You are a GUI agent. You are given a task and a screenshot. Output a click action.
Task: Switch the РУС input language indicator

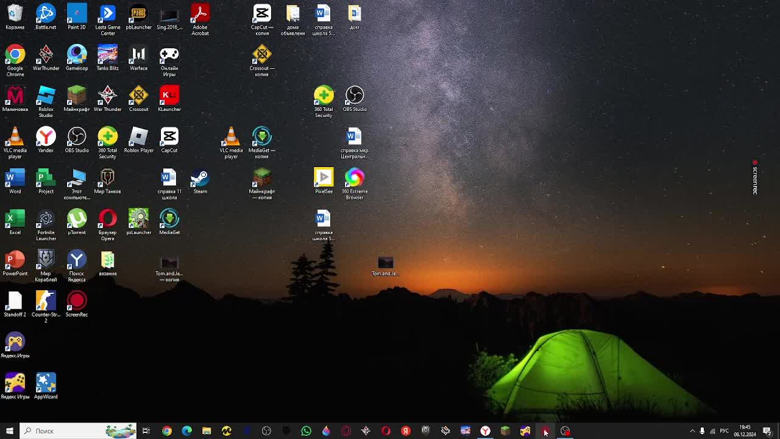click(725, 431)
